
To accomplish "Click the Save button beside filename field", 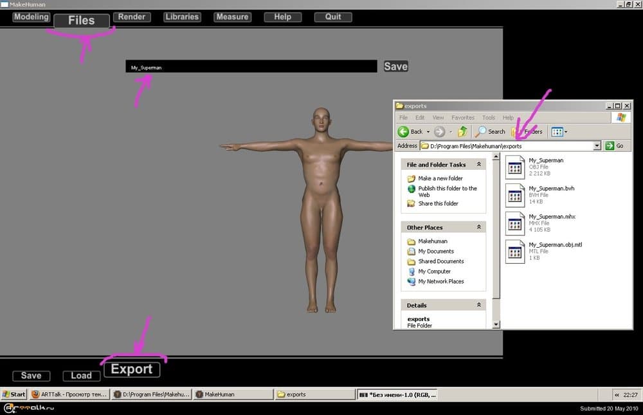I will point(395,66).
